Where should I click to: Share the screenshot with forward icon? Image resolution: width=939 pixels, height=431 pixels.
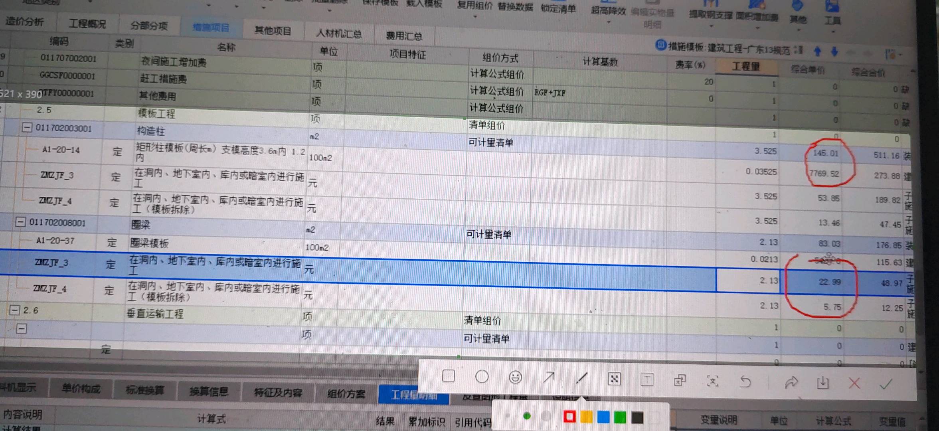pyautogui.click(x=791, y=383)
